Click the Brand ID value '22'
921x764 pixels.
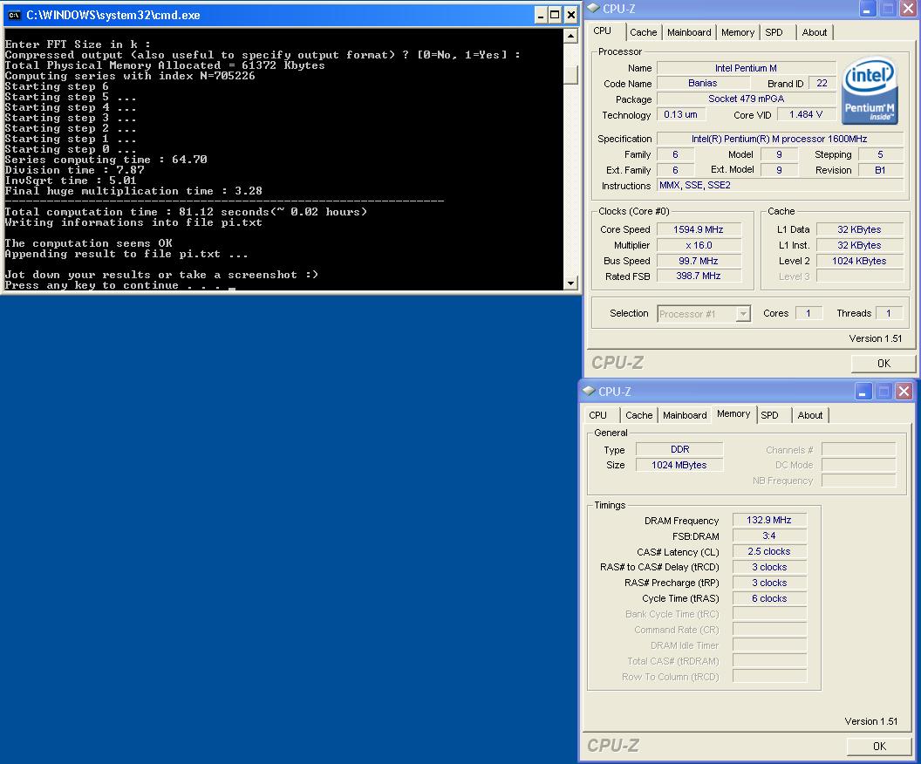[822, 84]
